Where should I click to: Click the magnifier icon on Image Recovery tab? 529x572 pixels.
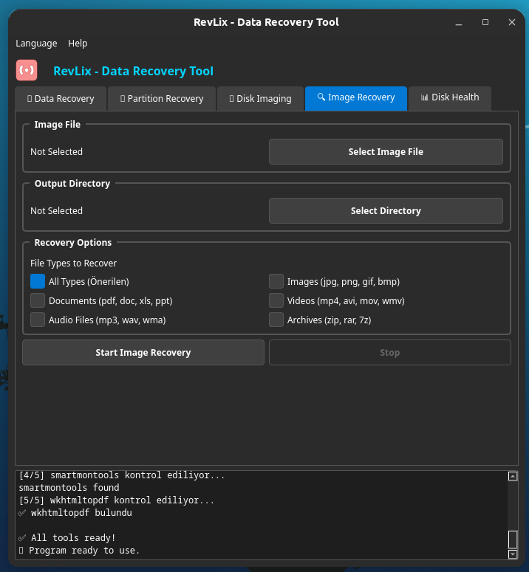click(321, 97)
